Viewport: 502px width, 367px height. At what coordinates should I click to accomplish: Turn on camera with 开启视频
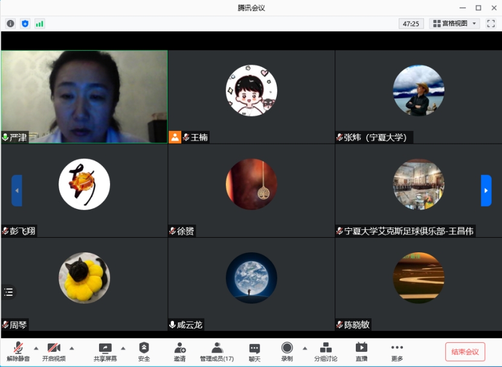point(54,351)
